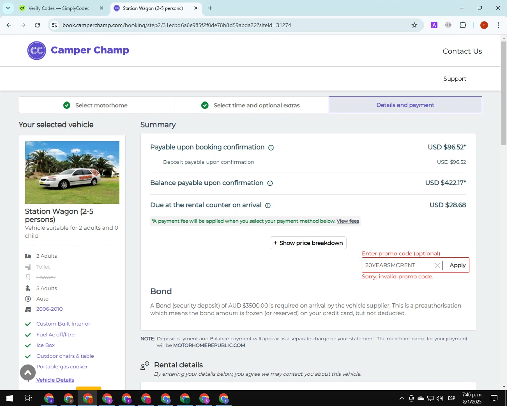
Task: Click the 2006-2010 vehicle year text
Action: [x=49, y=309]
